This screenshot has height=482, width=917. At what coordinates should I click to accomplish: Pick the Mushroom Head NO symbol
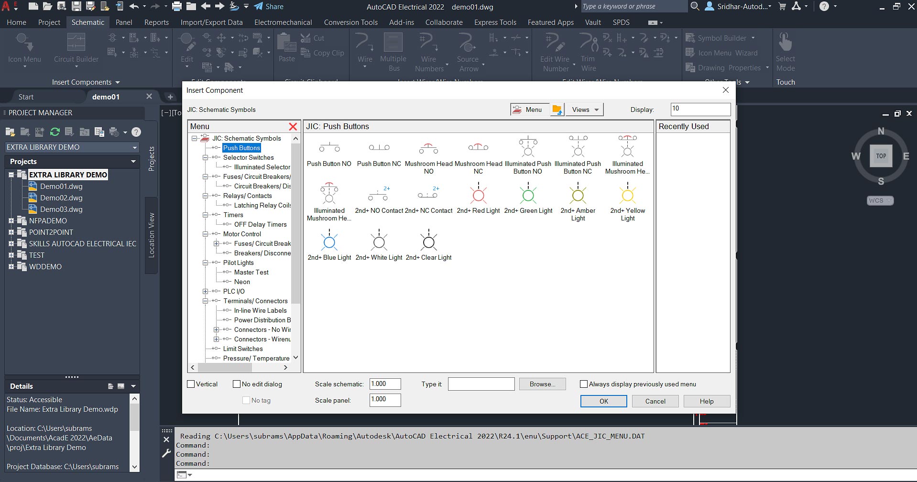point(428,149)
